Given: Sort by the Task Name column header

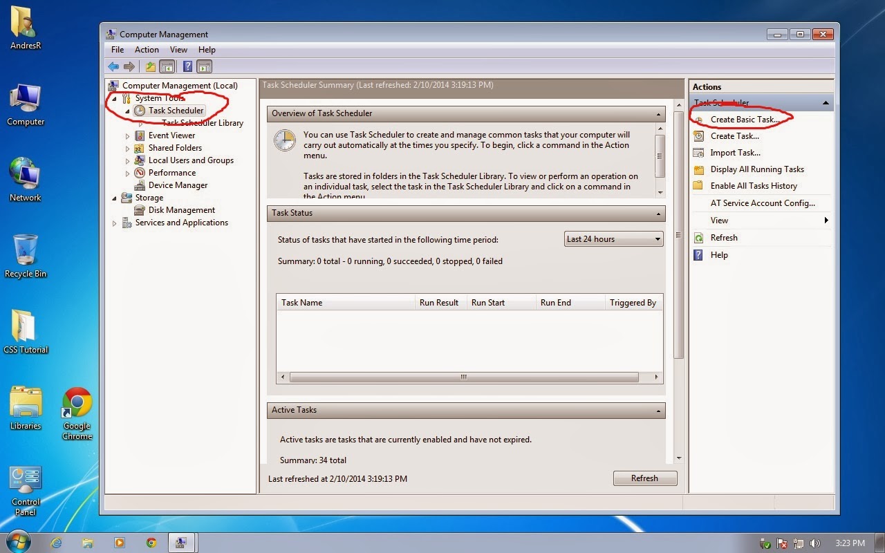Looking at the screenshot, I should click(346, 303).
